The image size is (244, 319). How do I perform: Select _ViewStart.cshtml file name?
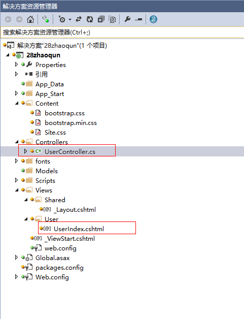[x=69, y=238]
